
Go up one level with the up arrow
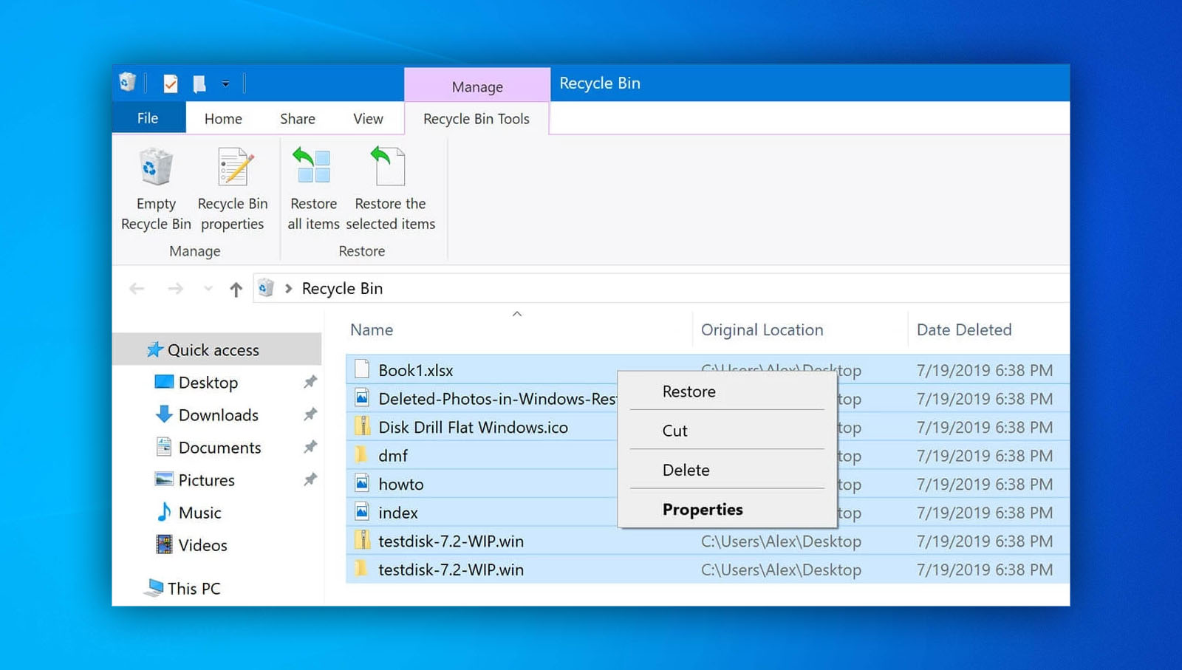pos(236,289)
